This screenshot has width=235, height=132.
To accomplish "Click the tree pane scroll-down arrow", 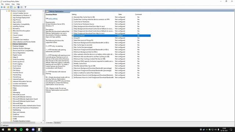I will coord(43,121).
